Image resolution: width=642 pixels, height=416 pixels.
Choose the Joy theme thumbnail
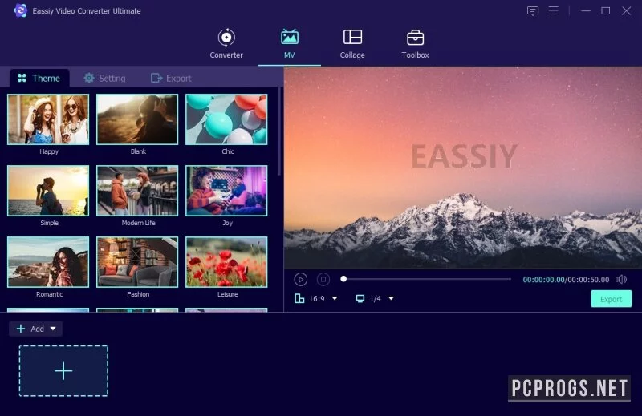(226, 191)
